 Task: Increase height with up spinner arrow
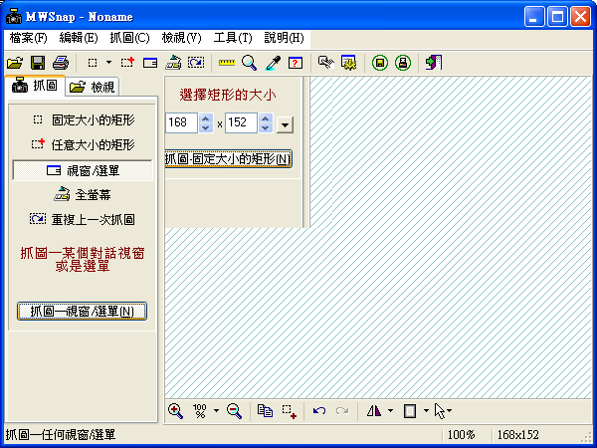coord(266,118)
